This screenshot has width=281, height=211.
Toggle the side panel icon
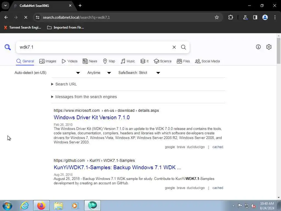click(x=255, y=17)
